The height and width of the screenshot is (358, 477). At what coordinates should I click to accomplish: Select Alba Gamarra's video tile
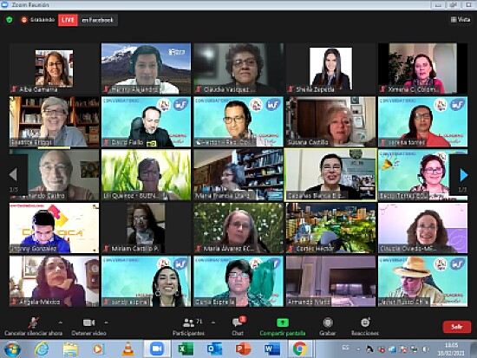point(54,68)
